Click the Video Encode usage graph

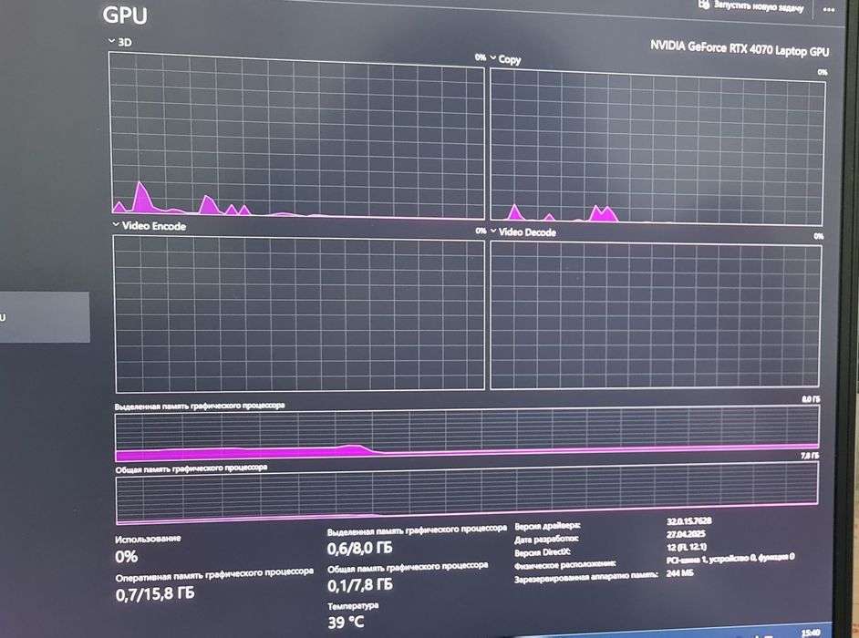click(x=299, y=314)
